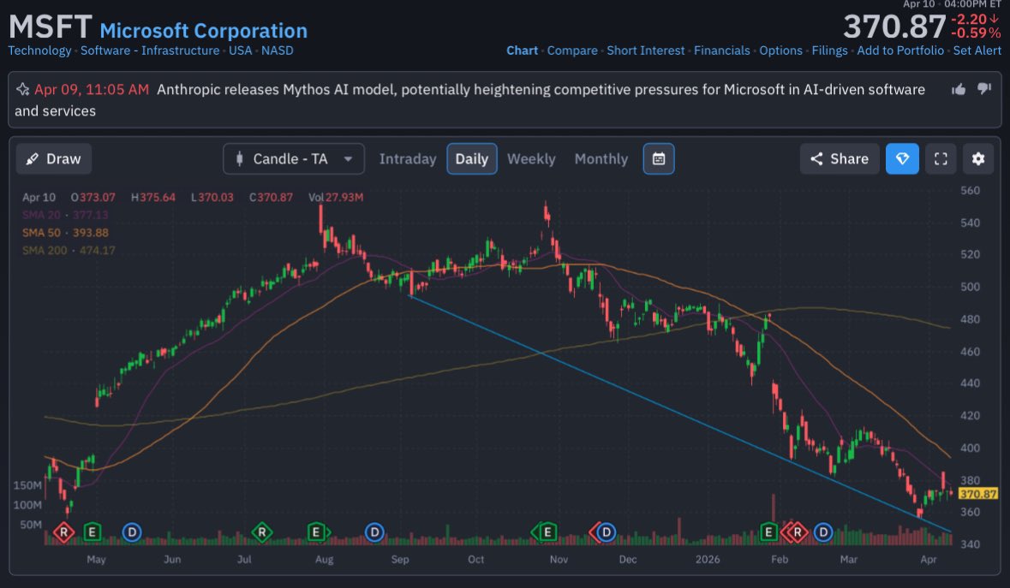Open the NASD exchange link

coord(277,50)
